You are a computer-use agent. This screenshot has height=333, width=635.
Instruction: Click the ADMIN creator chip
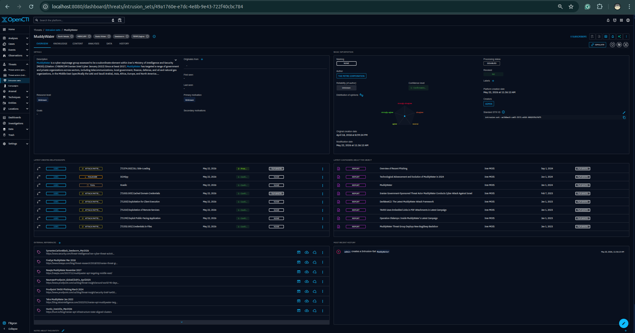489,104
